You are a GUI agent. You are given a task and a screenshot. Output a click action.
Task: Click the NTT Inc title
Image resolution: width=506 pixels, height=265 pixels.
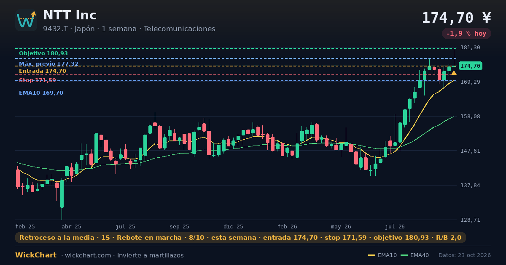[x=70, y=15]
